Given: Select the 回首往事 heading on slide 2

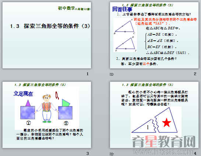Looking at the screenshot, I should pyautogui.click(x=122, y=9).
